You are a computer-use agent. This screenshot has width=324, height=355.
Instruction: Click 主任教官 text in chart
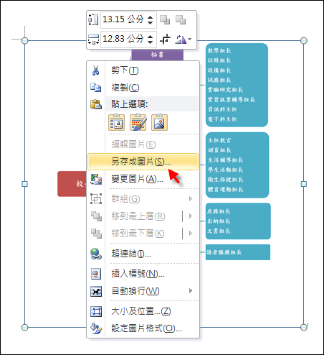219,140
